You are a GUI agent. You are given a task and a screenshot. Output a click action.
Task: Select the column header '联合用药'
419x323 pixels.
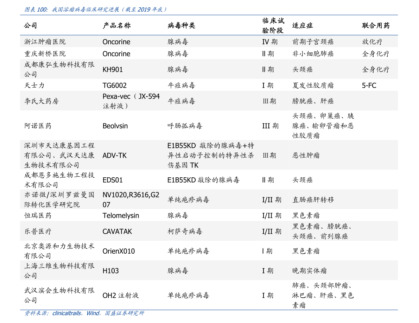click(x=376, y=26)
